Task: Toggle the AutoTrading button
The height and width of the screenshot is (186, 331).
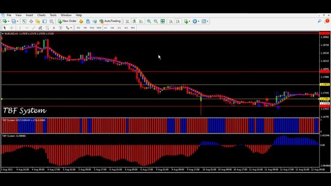Action: 110,21
